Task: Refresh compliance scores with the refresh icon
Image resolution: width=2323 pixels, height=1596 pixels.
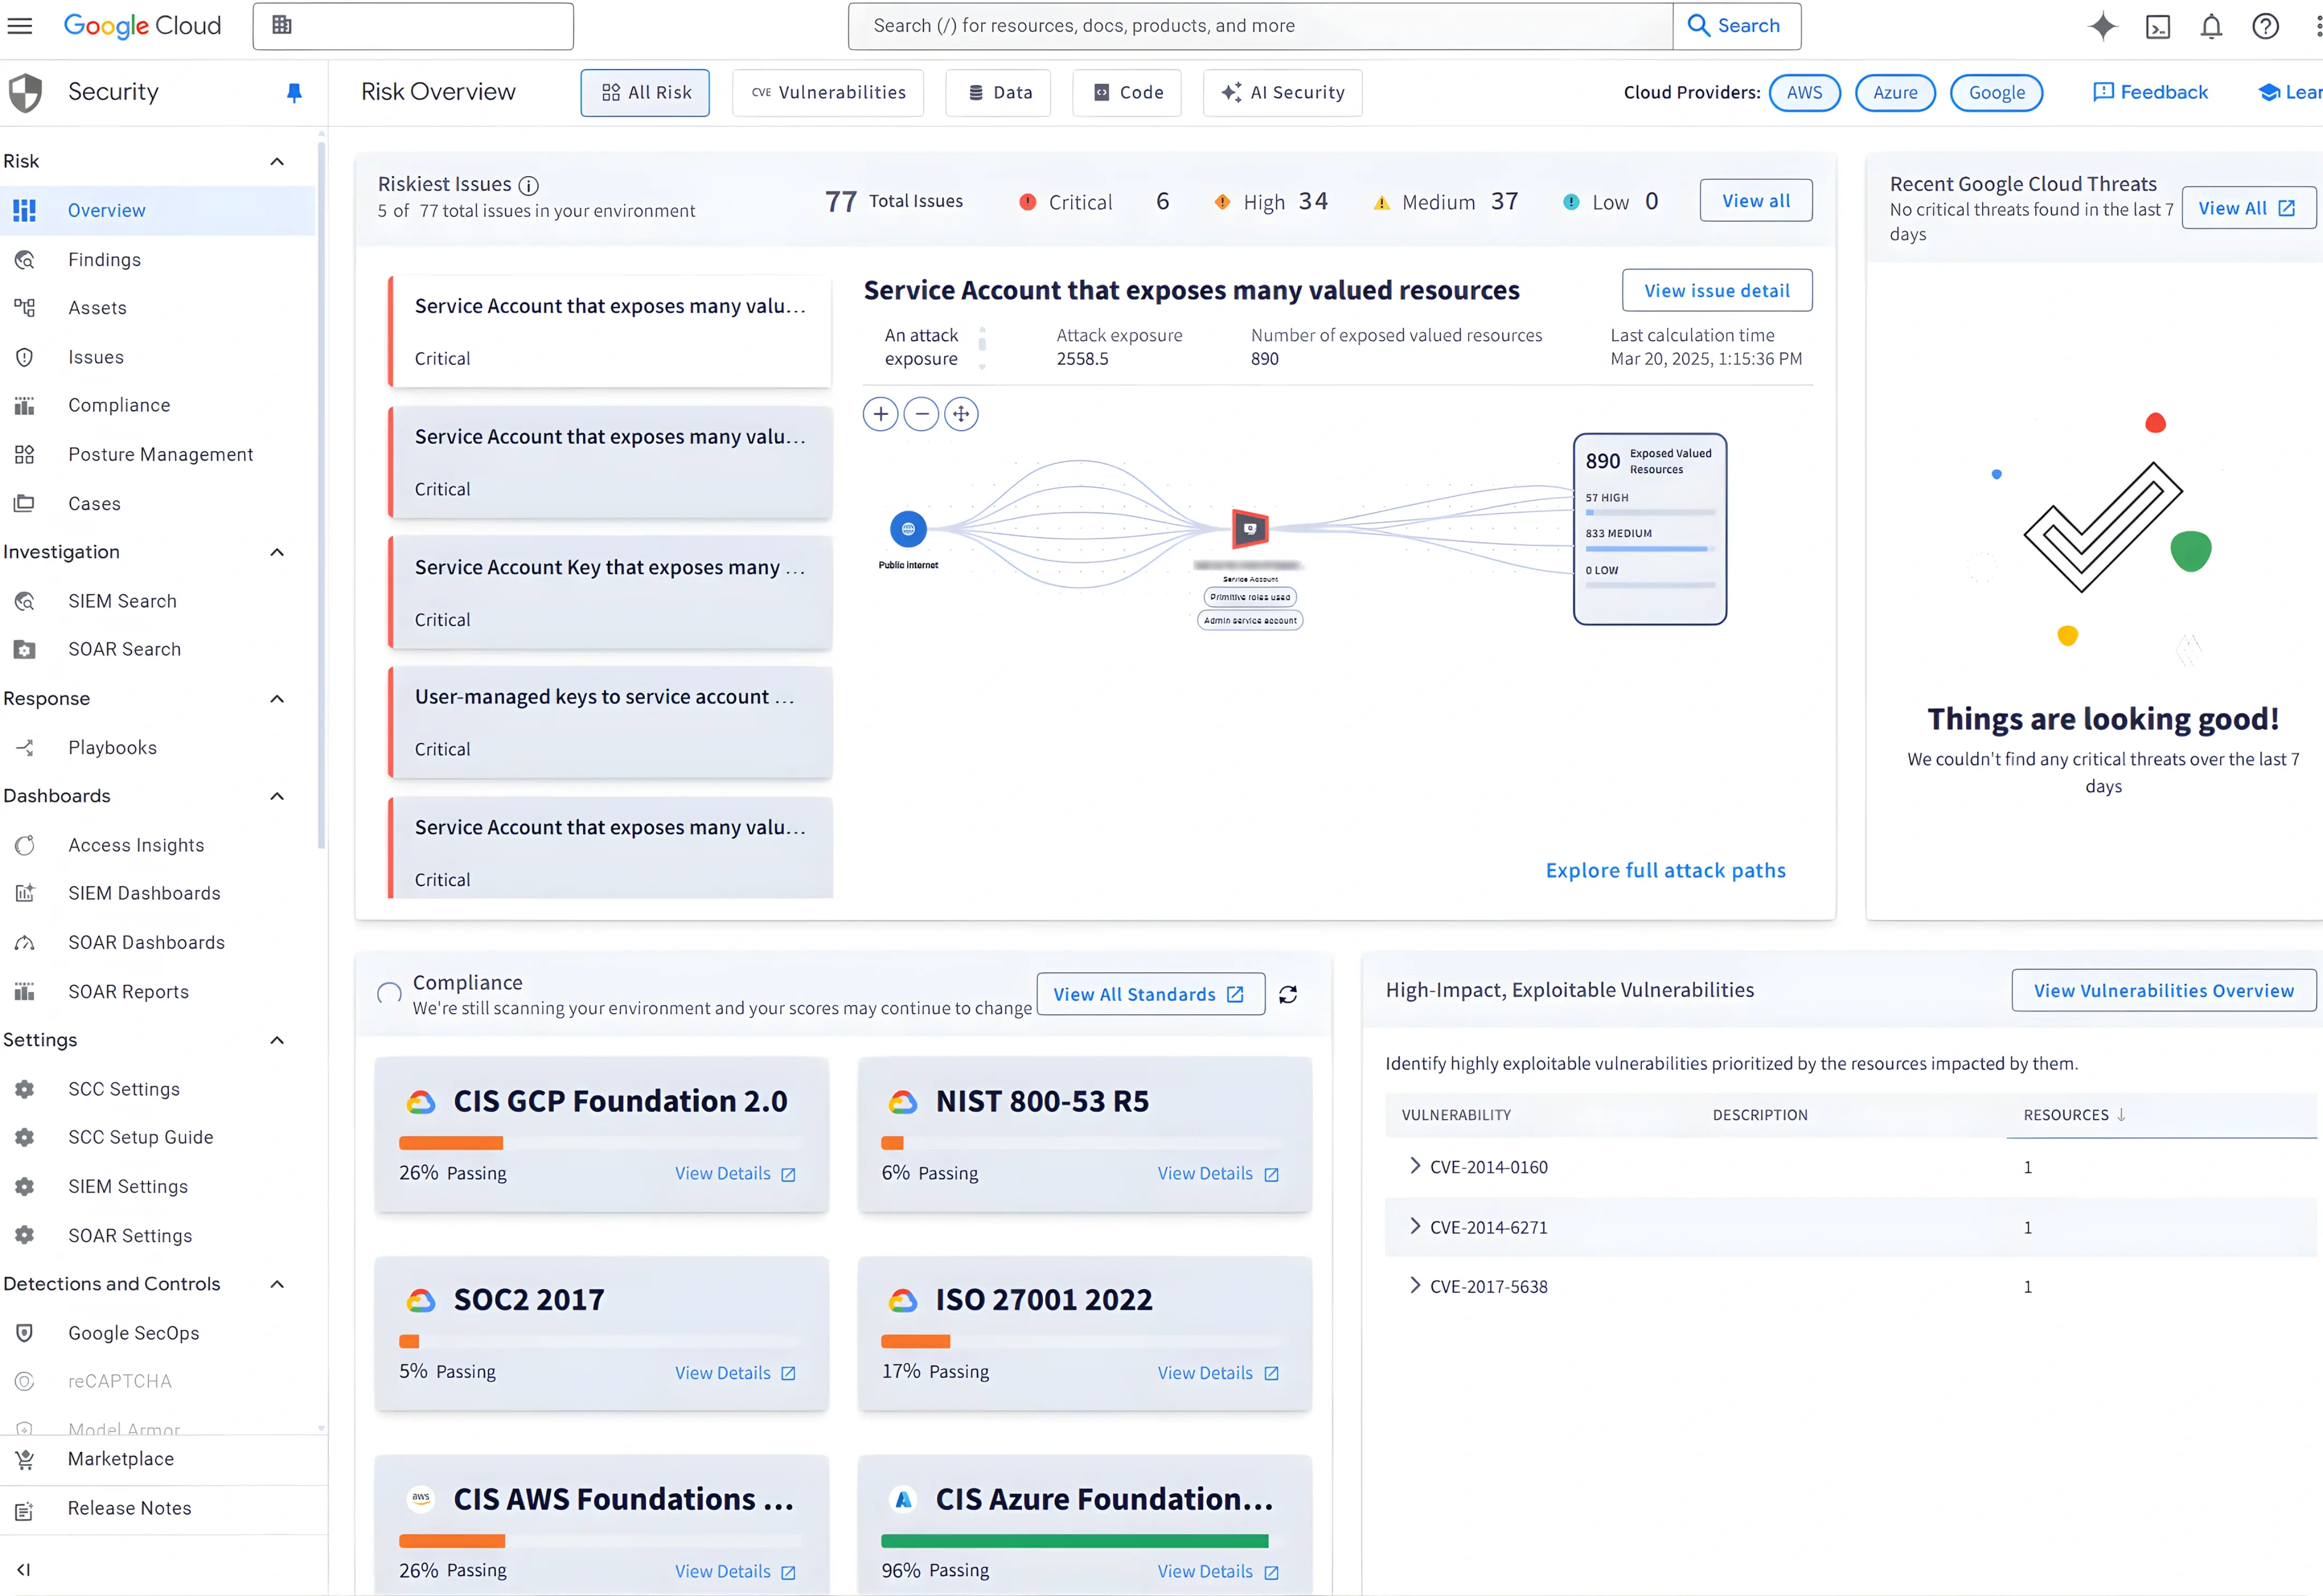Action: (x=1288, y=994)
